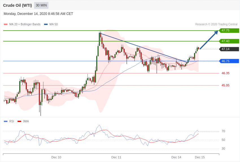Click the 30 MIN timeframe badge
The width and height of the screenshot is (240, 162).
(41, 5)
